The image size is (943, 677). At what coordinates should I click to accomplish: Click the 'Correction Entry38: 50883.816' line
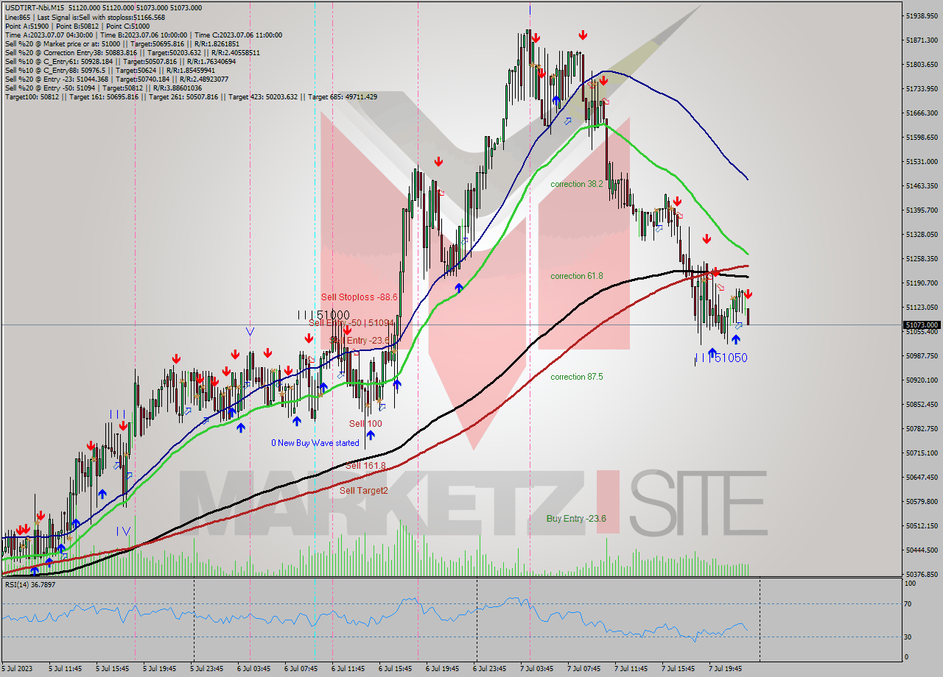pyautogui.click(x=133, y=52)
